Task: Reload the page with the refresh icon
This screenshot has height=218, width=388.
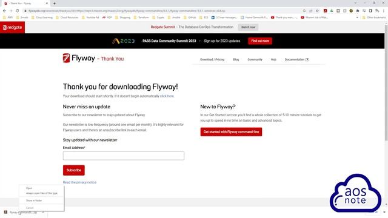Action: pos(18,11)
